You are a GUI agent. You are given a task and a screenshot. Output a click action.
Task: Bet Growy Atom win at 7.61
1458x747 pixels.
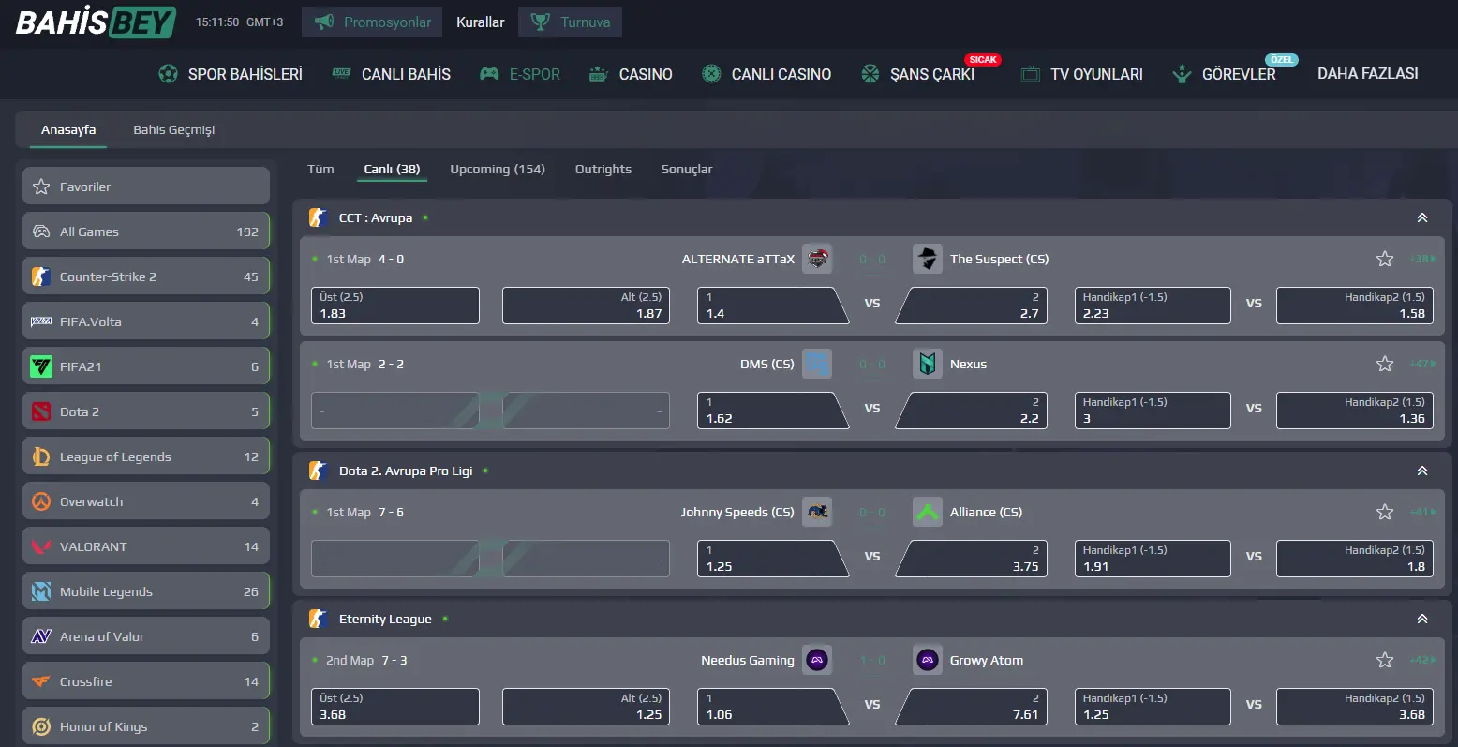tap(971, 707)
